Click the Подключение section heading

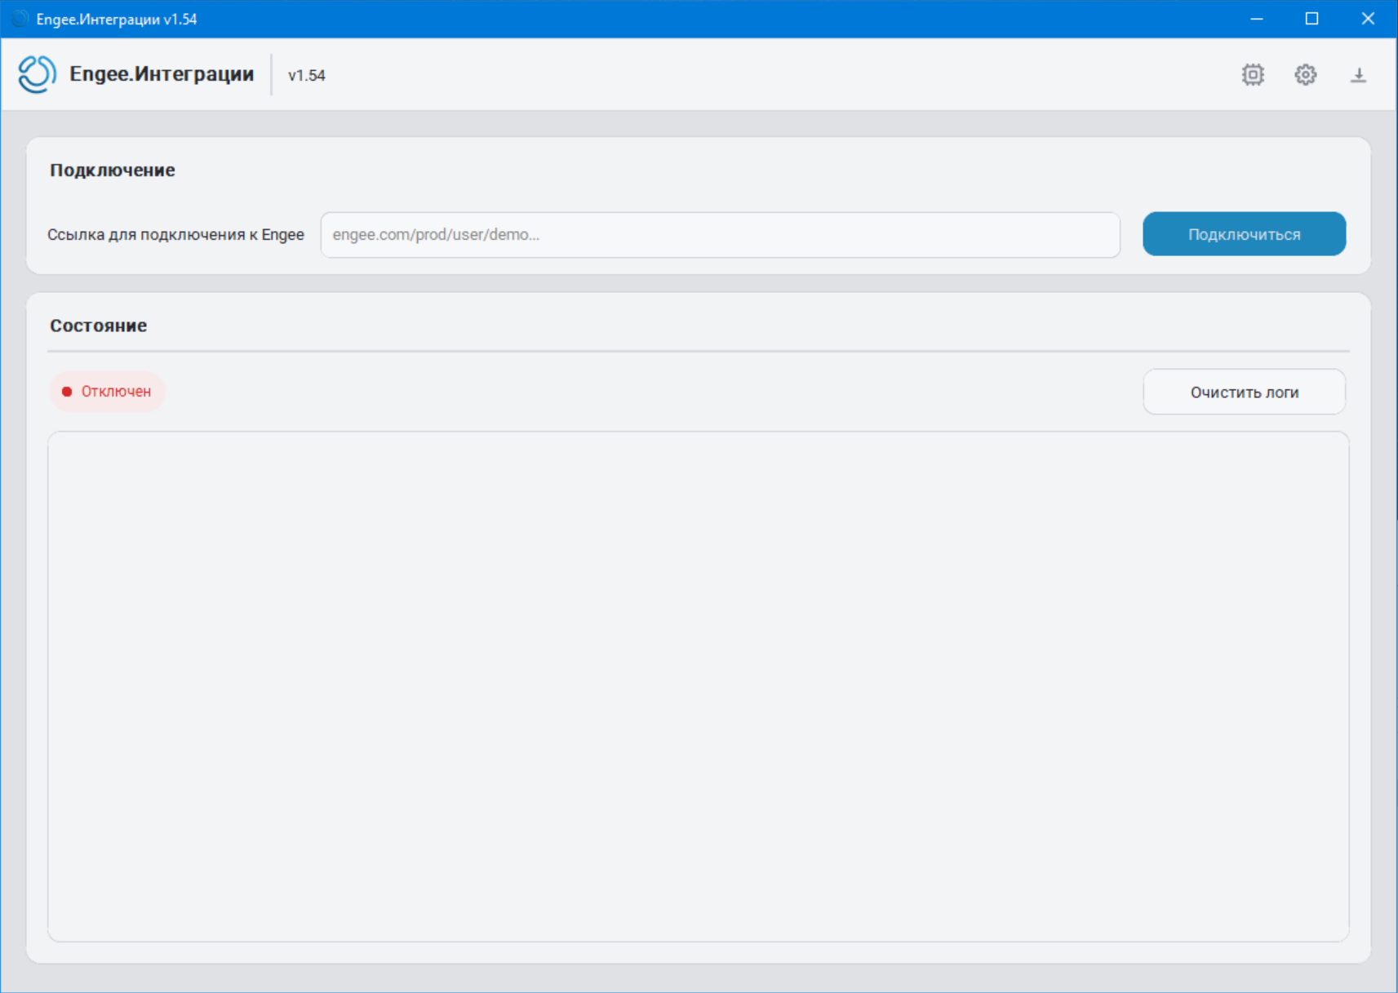[113, 170]
